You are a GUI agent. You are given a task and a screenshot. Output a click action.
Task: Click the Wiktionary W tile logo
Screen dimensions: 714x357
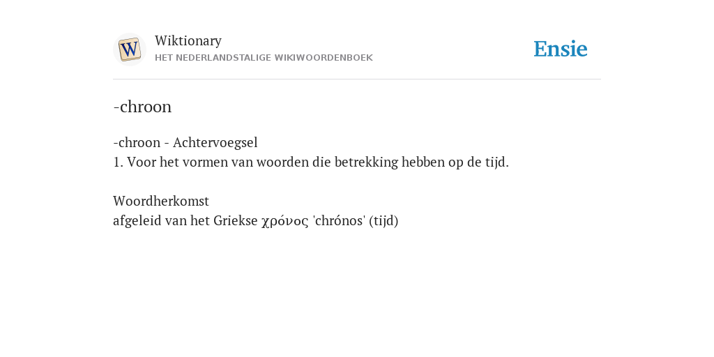pyautogui.click(x=130, y=50)
